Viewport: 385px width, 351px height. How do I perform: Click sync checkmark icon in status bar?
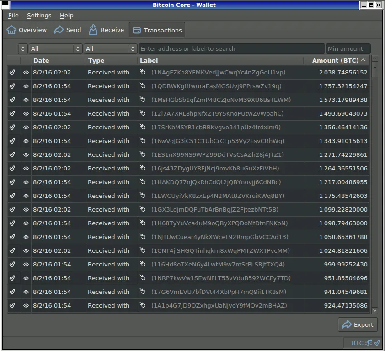pyautogui.click(x=377, y=343)
